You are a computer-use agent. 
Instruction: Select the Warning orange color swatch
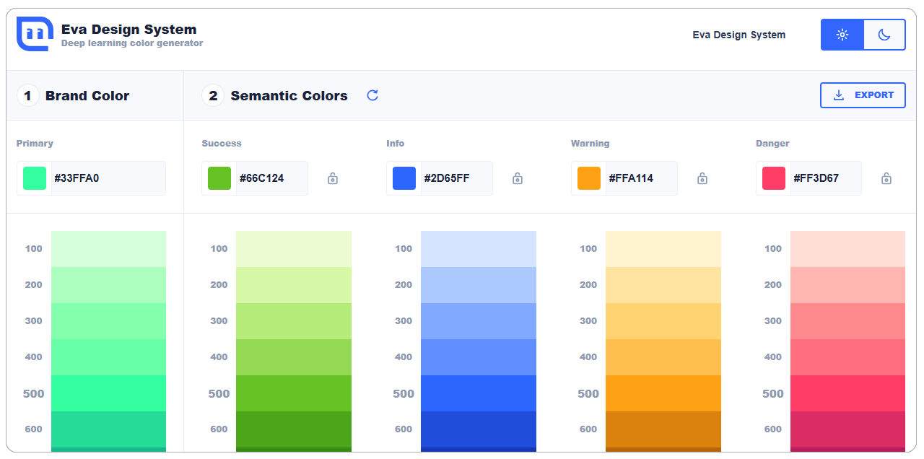(588, 178)
